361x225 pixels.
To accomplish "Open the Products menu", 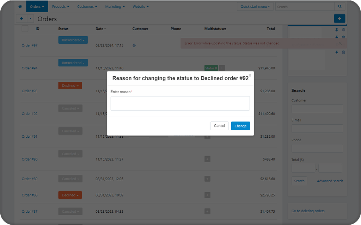I will point(60,6).
